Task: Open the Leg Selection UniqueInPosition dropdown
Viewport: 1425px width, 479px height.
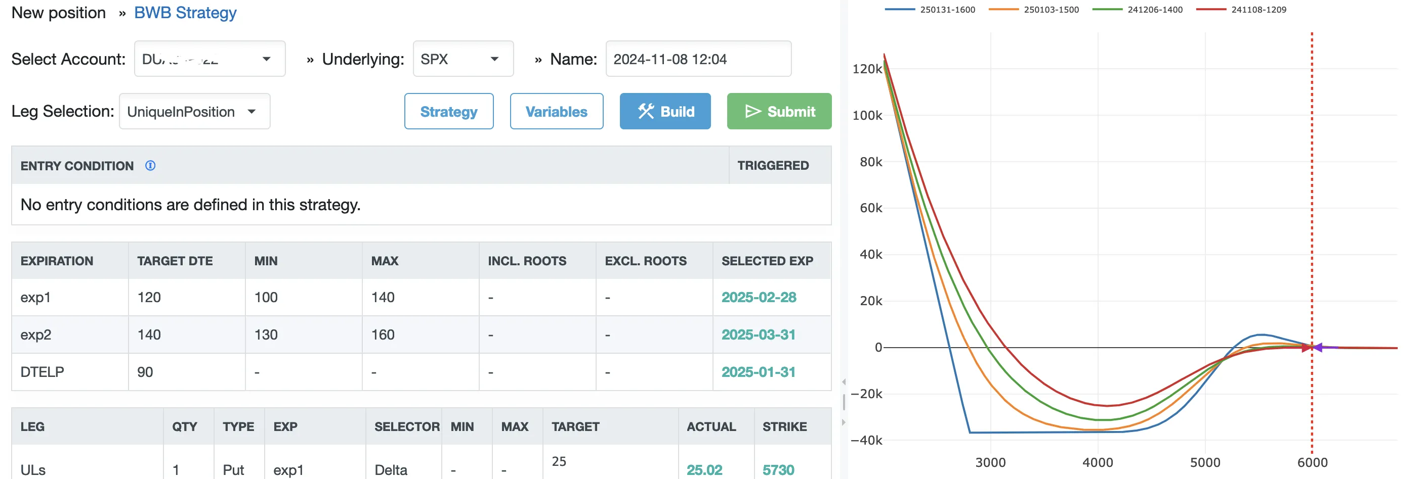Action: (x=194, y=112)
